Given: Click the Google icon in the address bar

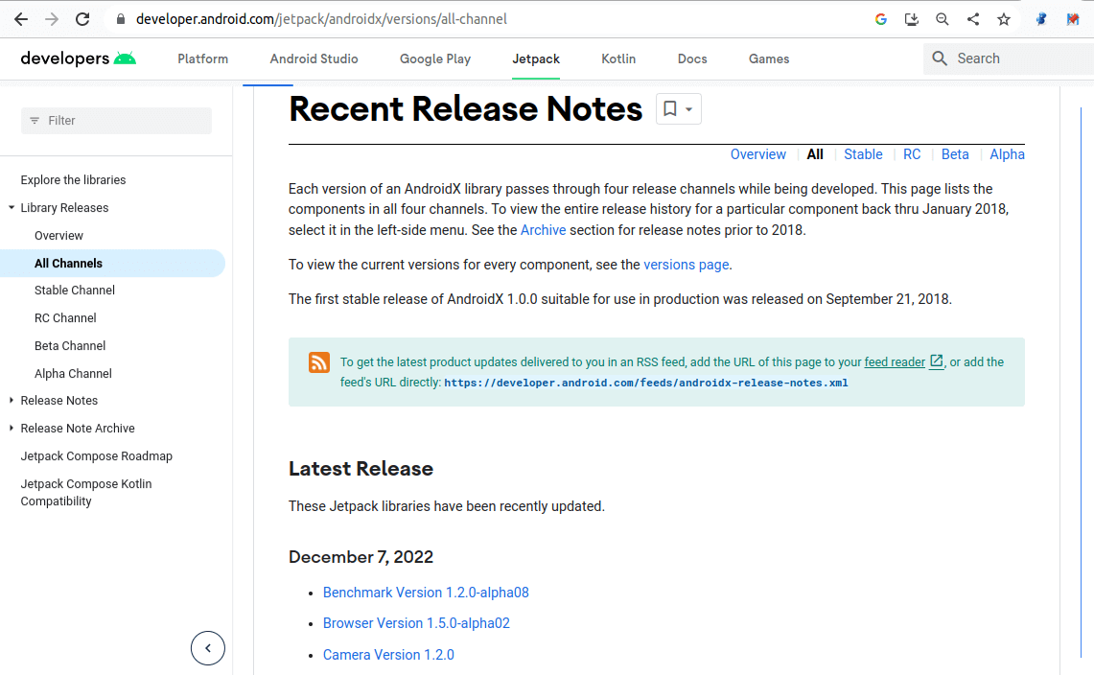Looking at the screenshot, I should pos(880,18).
